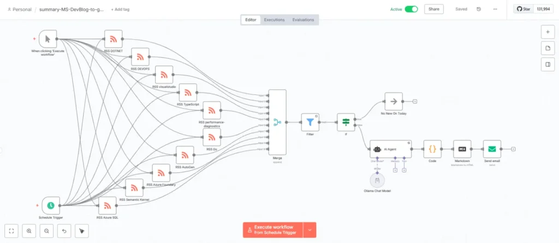Click the GitHub Star button
The width and height of the screenshot is (559, 243).
524,9
